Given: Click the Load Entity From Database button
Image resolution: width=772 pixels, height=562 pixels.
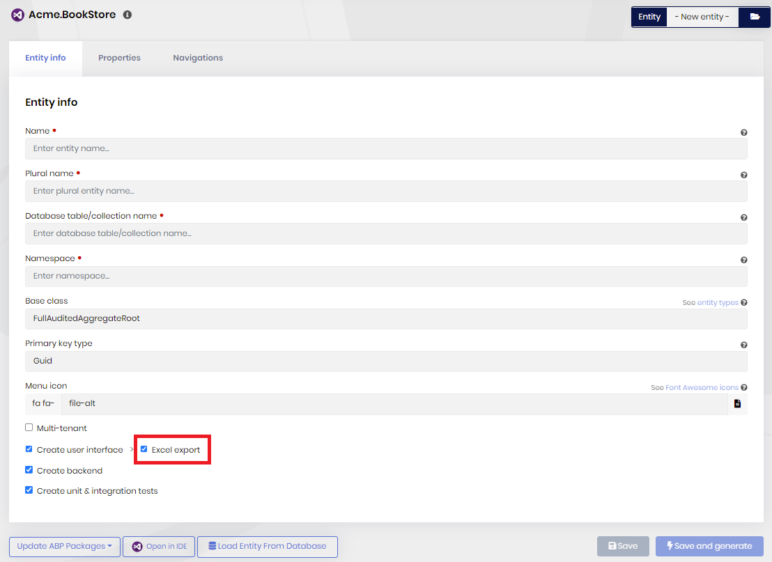Looking at the screenshot, I should click(x=268, y=546).
